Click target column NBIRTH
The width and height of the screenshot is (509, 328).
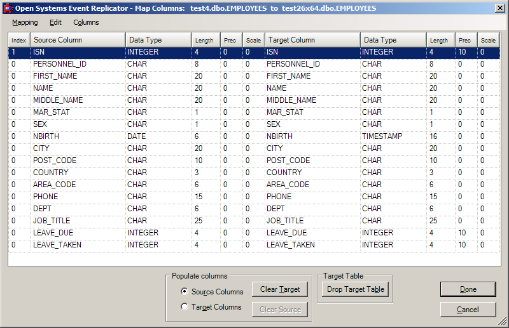(279, 136)
